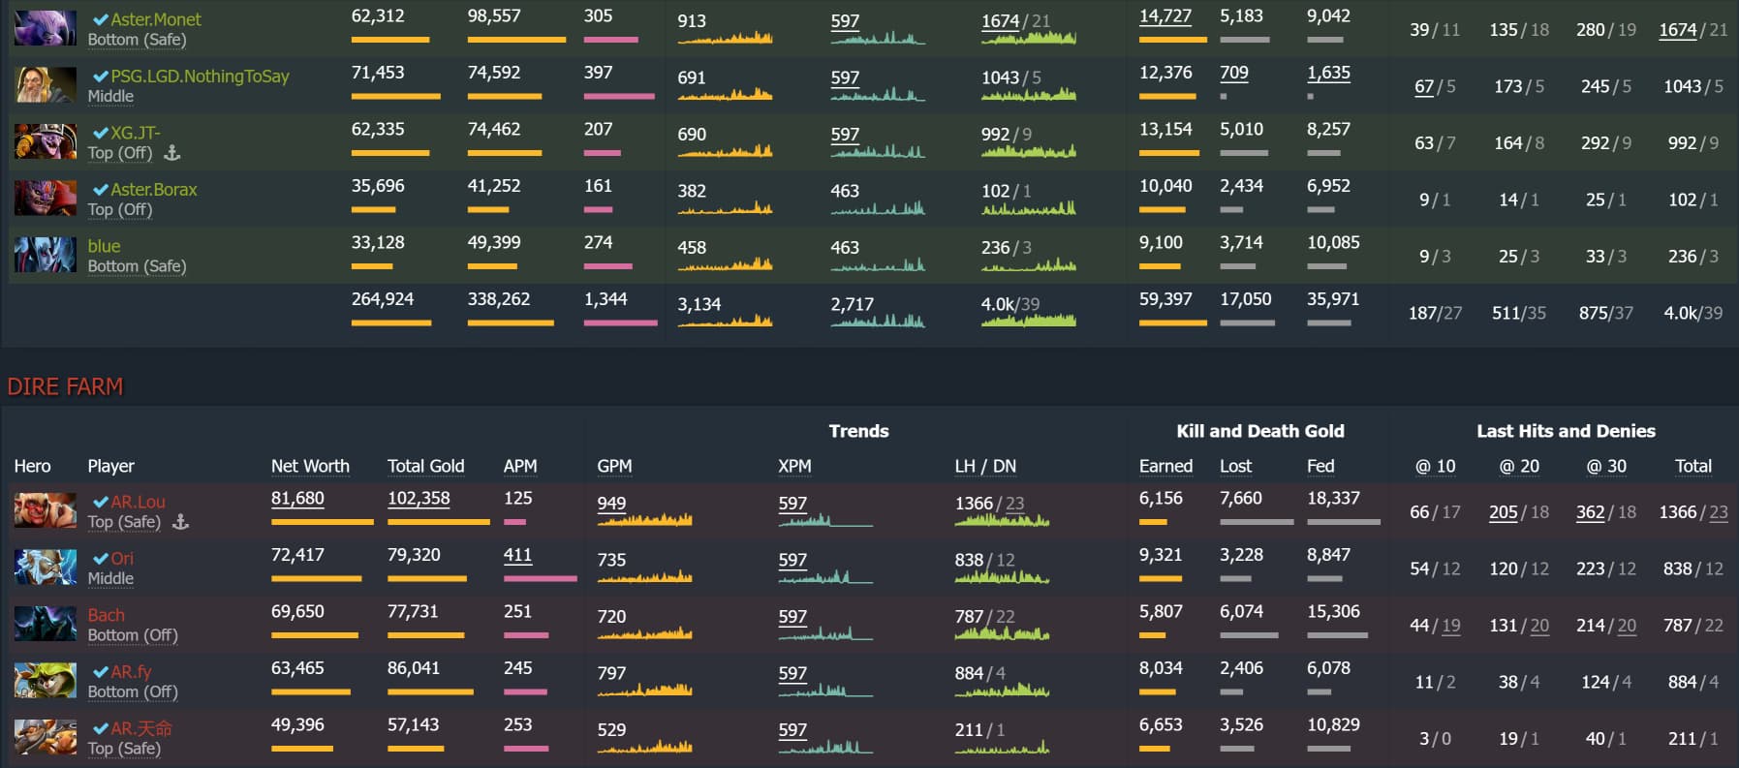The height and width of the screenshot is (768, 1739).
Task: Click AR.Lou's GPM trend sparkline chart
Action: point(645,519)
